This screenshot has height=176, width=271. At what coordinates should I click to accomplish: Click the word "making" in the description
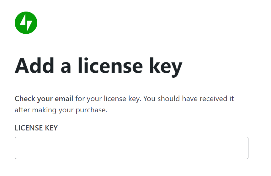coord(44,110)
